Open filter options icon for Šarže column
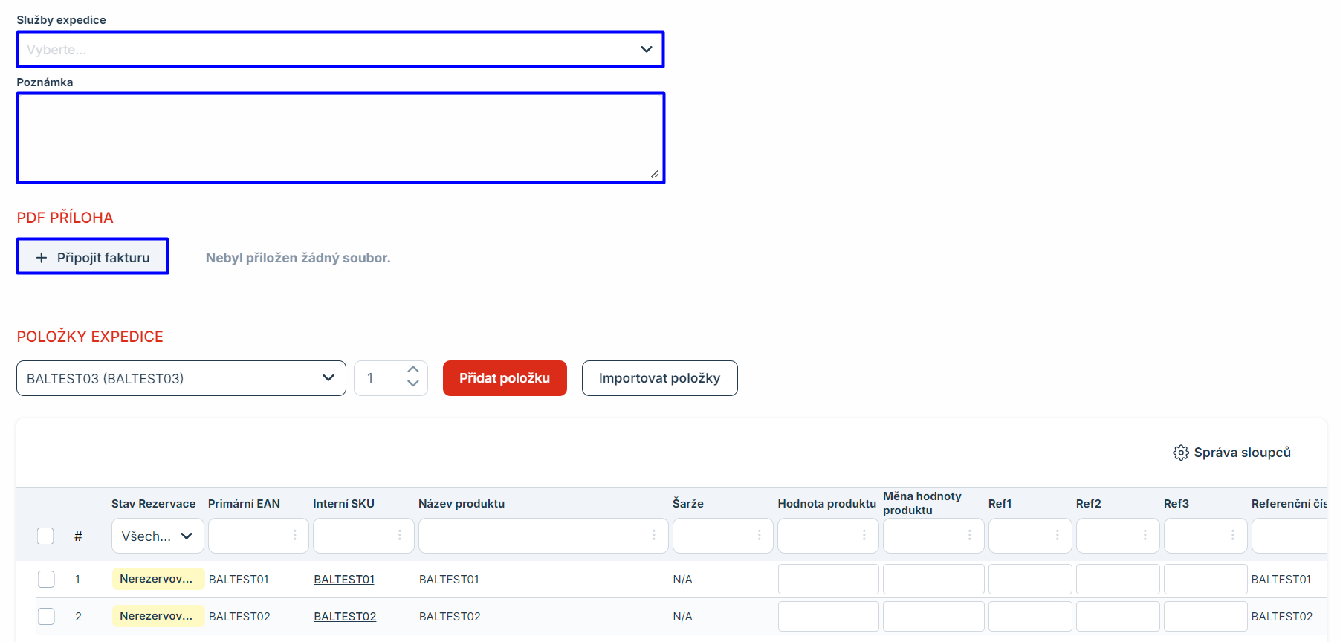The image size is (1340, 642). point(759,535)
